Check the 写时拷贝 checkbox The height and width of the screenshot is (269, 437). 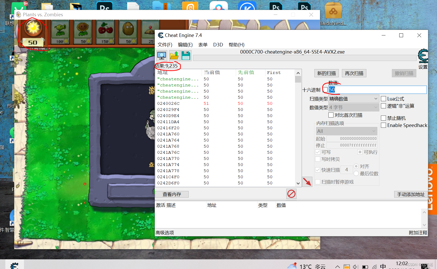(x=318, y=159)
